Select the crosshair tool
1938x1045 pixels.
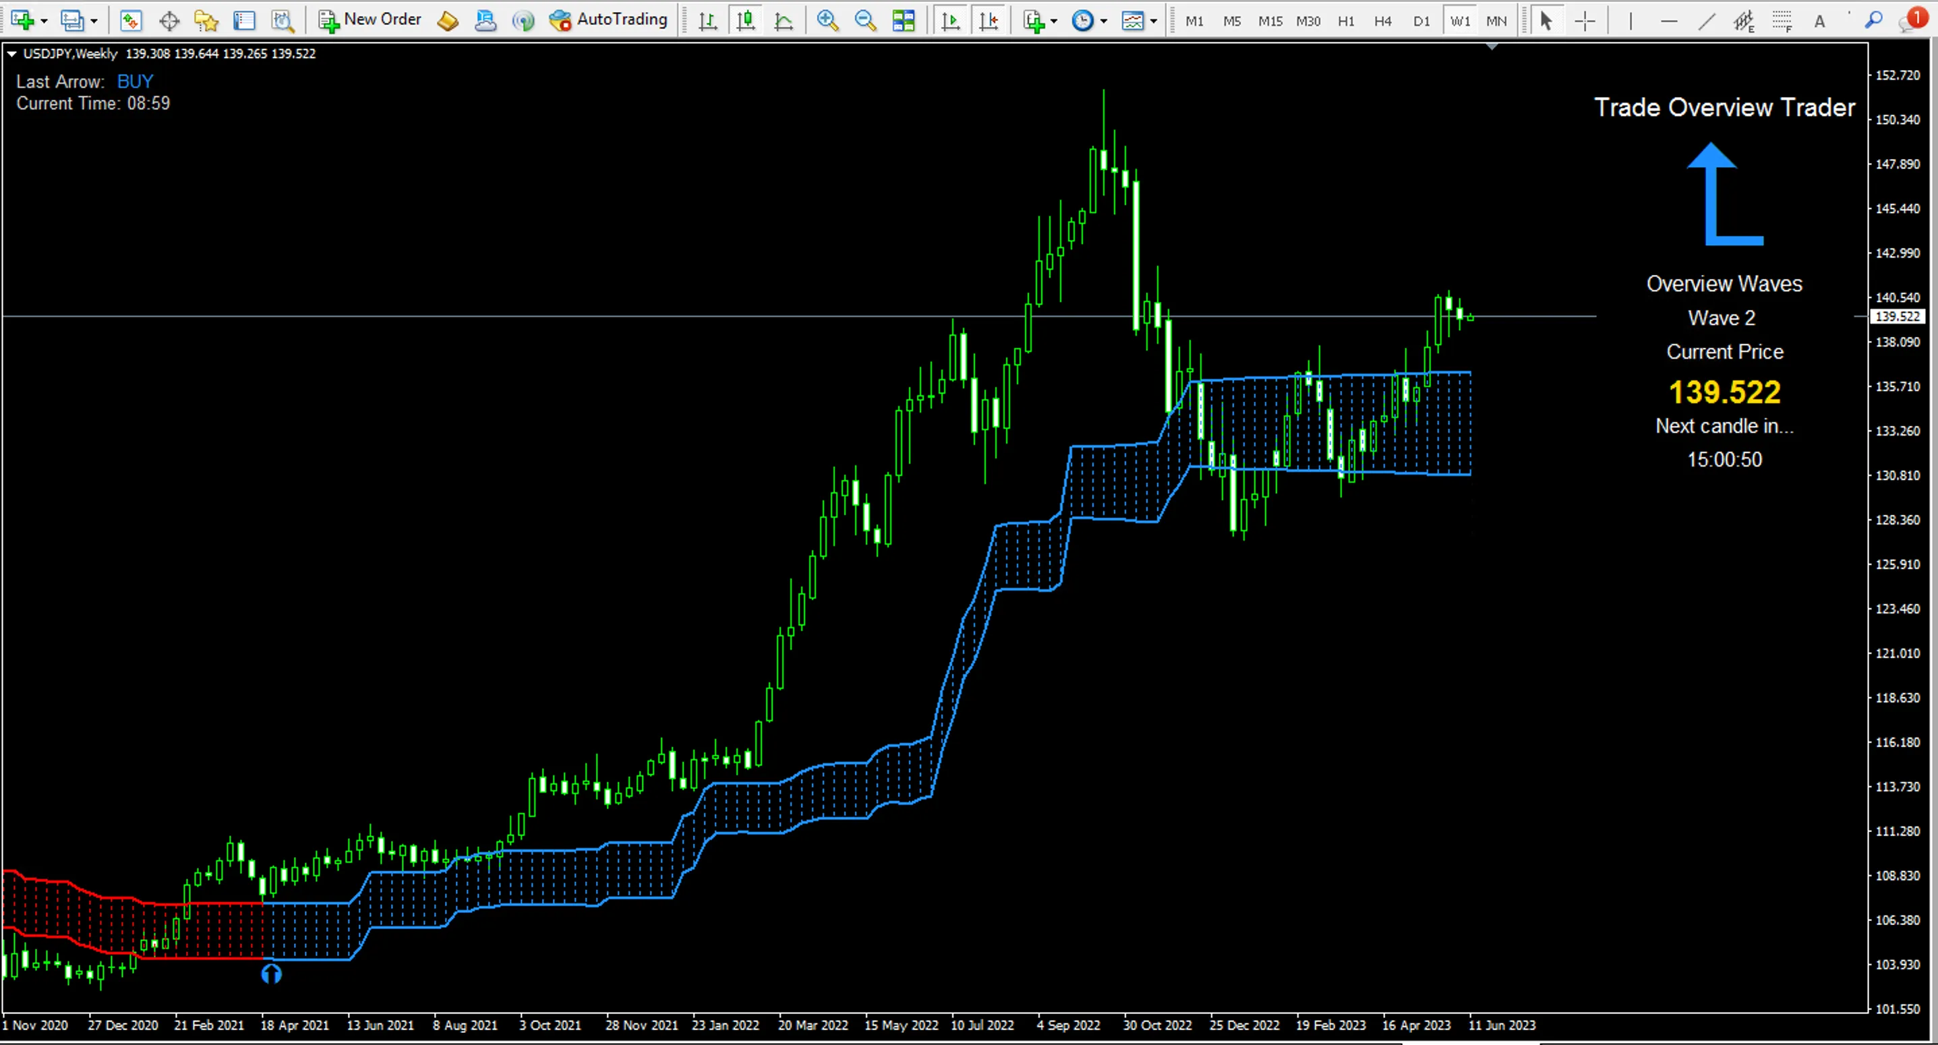coord(1585,20)
